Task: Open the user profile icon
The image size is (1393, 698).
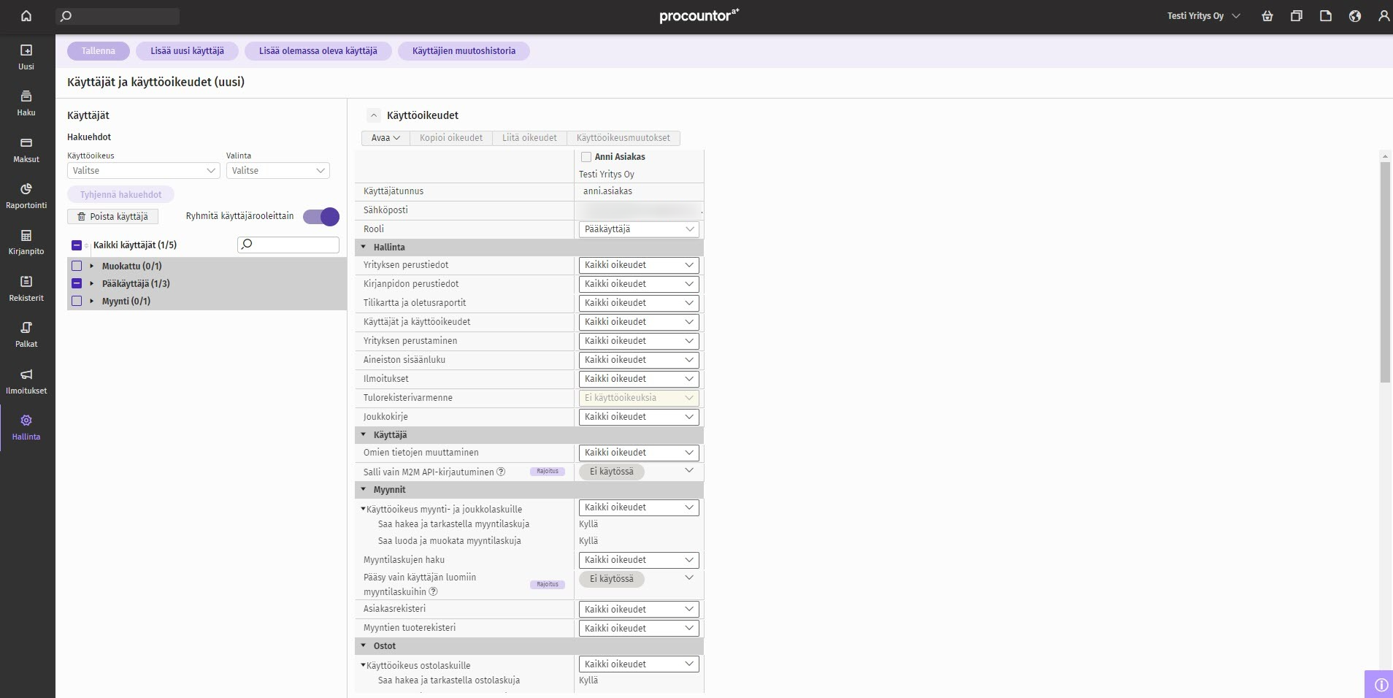Action: pos(1384,16)
